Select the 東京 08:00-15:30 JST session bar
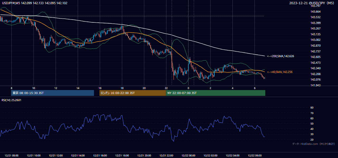 (52, 93)
